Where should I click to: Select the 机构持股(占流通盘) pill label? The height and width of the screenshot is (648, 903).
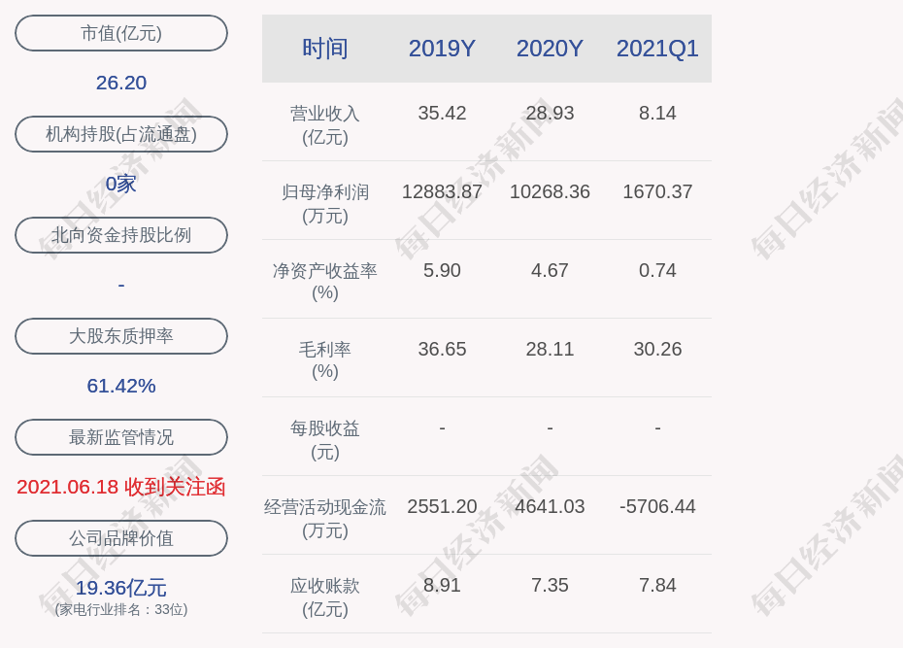121,134
